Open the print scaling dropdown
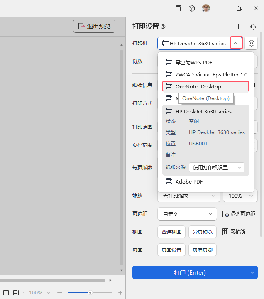This screenshot has width=264, height=299. (x=189, y=196)
